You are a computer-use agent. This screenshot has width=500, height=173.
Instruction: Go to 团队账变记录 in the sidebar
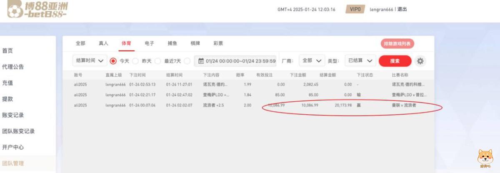[x=18, y=131]
